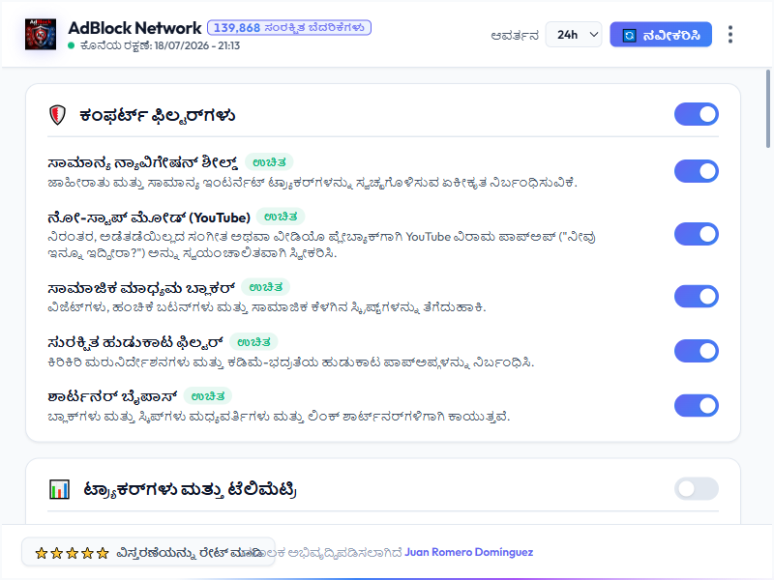The height and width of the screenshot is (580, 774).
Task: Click the AdBlock Network title text
Action: [134, 28]
